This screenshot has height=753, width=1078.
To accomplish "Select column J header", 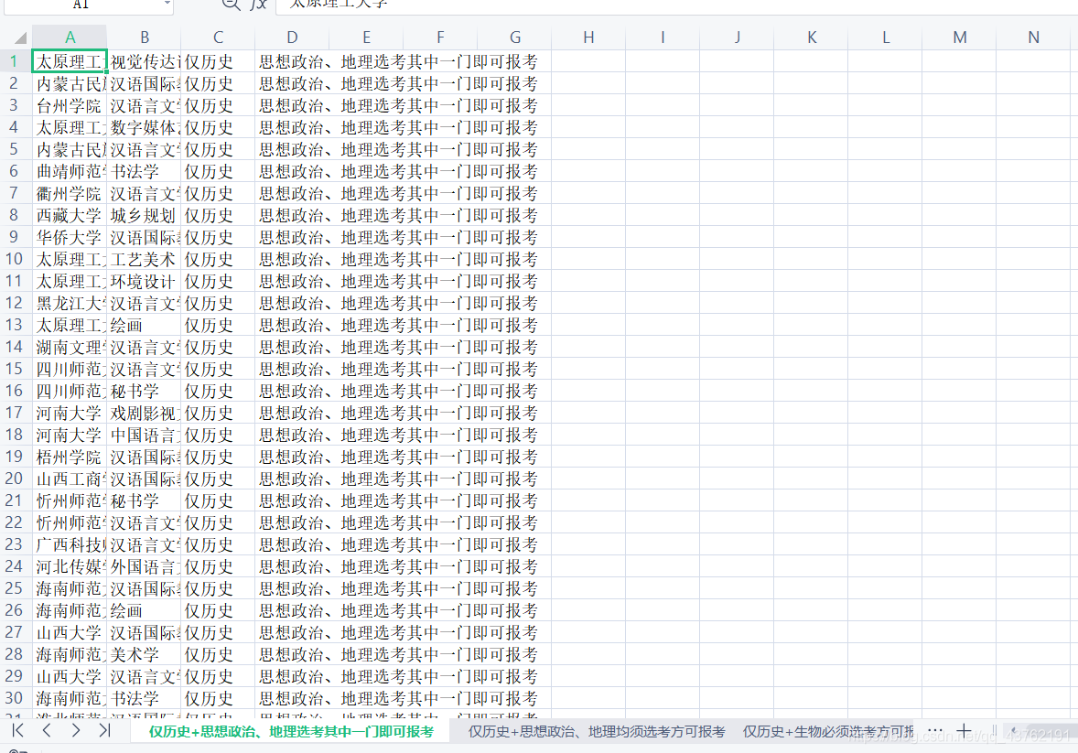I will pos(737,38).
